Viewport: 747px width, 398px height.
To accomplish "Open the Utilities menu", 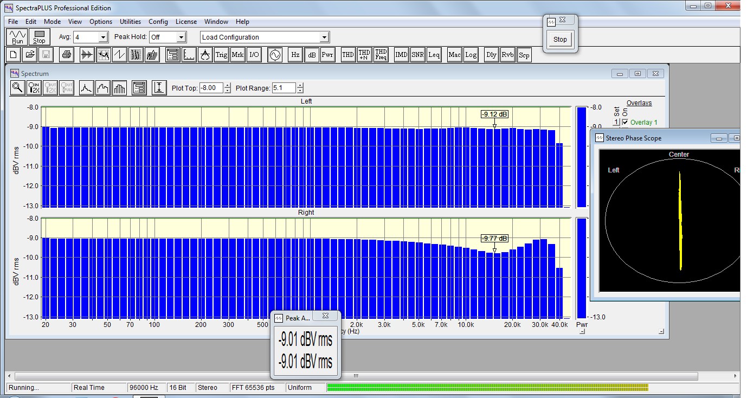I will point(130,22).
